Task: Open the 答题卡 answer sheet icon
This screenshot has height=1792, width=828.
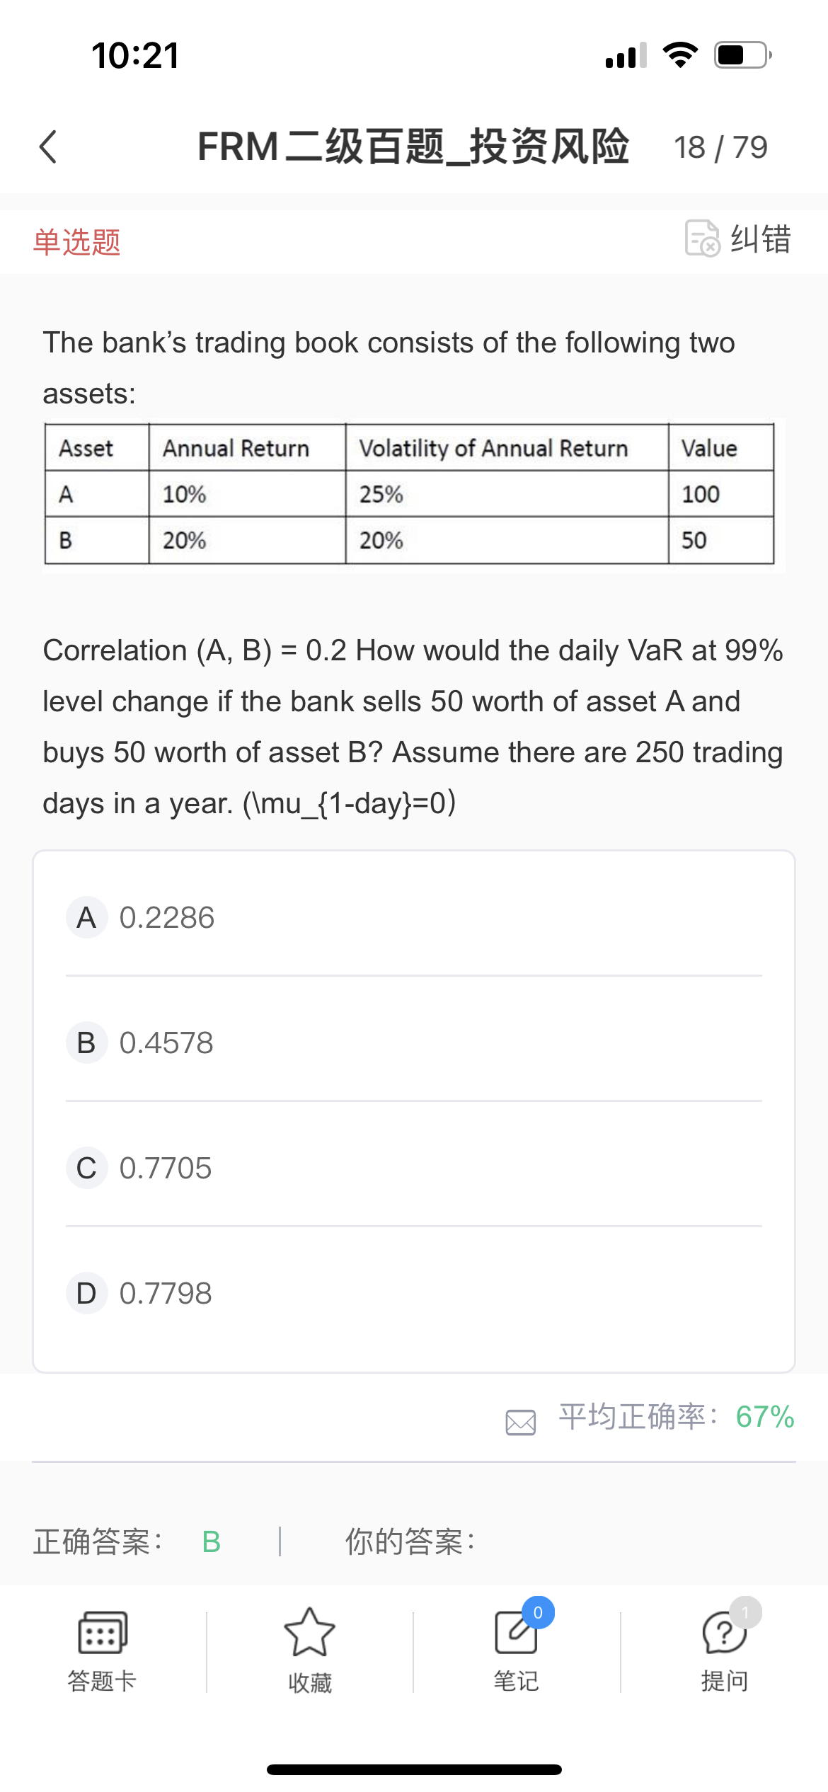Action: (102, 1633)
